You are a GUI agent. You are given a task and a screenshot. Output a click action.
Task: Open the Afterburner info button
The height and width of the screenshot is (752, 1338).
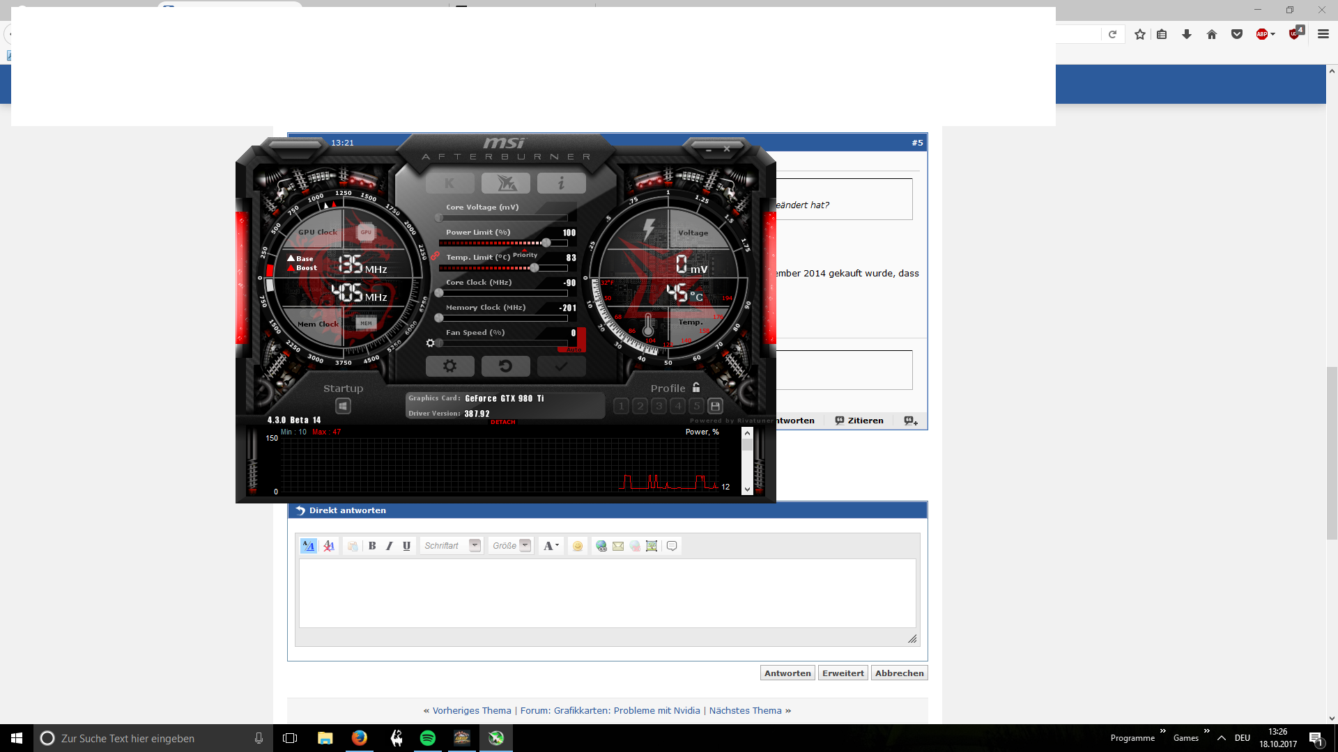pyautogui.click(x=561, y=183)
